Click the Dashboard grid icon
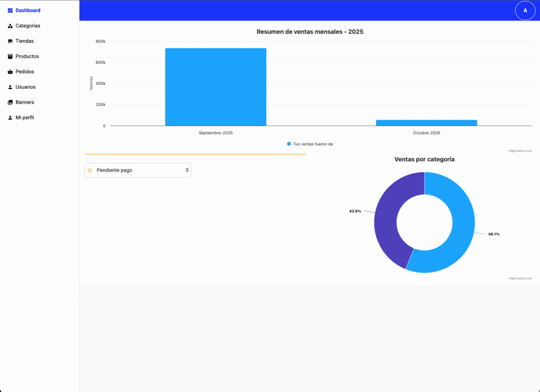The height and width of the screenshot is (392, 540). [x=10, y=11]
